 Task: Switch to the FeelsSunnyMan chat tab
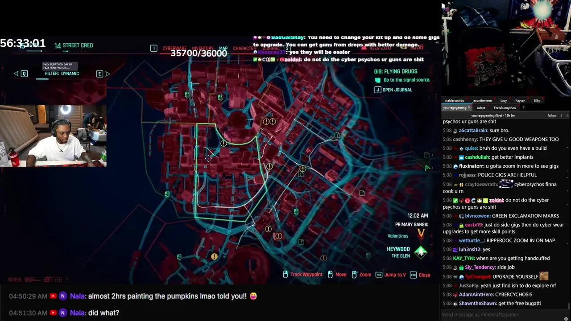point(505,107)
